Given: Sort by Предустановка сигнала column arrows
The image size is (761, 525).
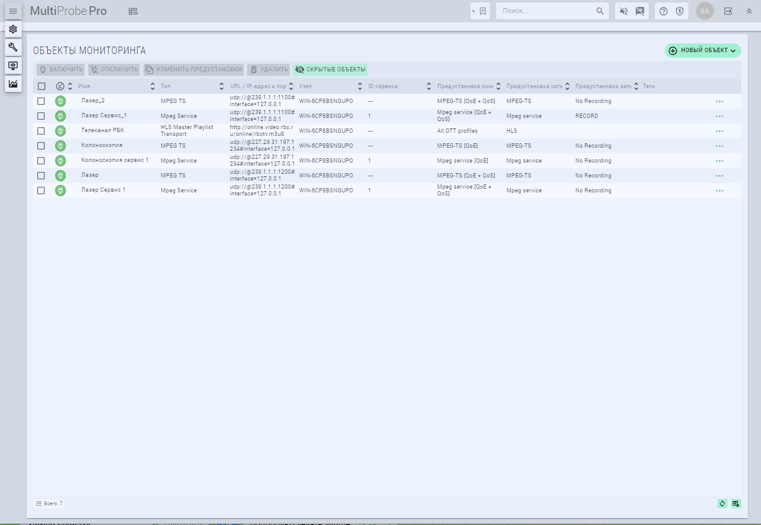Looking at the screenshot, I should (567, 86).
